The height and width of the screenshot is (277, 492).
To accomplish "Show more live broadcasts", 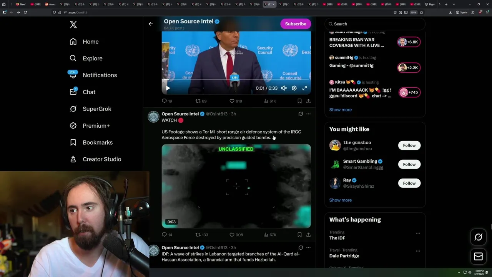I will tap(340, 110).
